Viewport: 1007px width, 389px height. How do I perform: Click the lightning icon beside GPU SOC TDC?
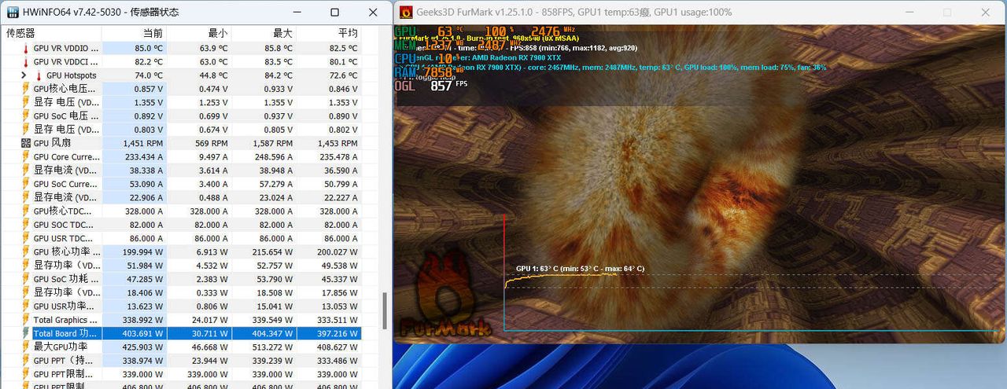[26, 224]
